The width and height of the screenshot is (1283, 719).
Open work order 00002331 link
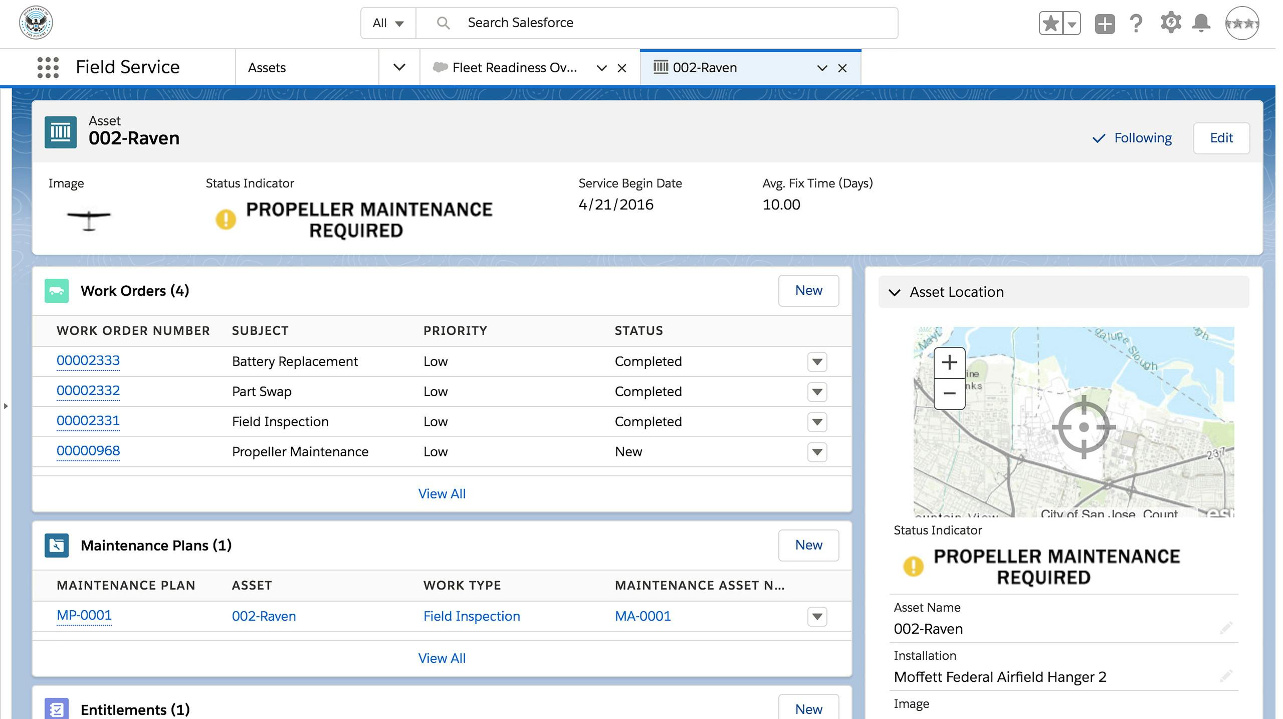click(88, 421)
